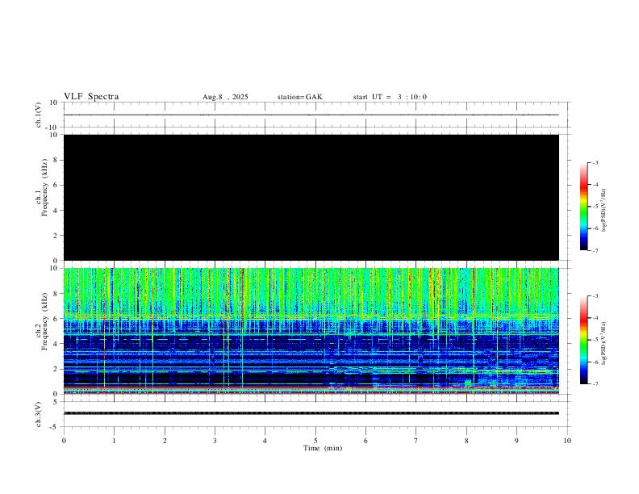
Task: Click the "-4" label on lower color bar
Action: [x=595, y=318]
